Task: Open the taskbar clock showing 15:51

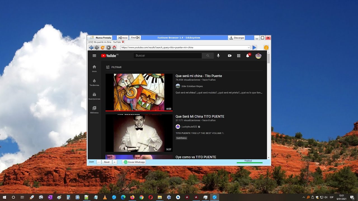Action: pyautogui.click(x=341, y=197)
